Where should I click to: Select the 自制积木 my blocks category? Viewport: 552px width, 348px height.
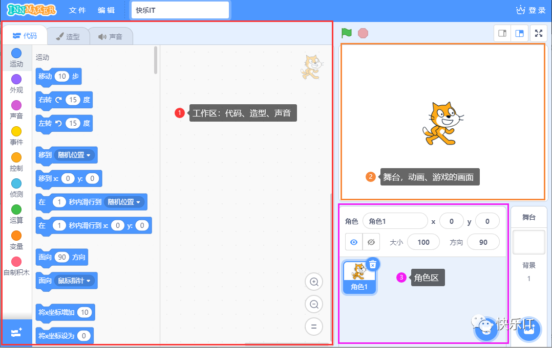tap(16, 267)
